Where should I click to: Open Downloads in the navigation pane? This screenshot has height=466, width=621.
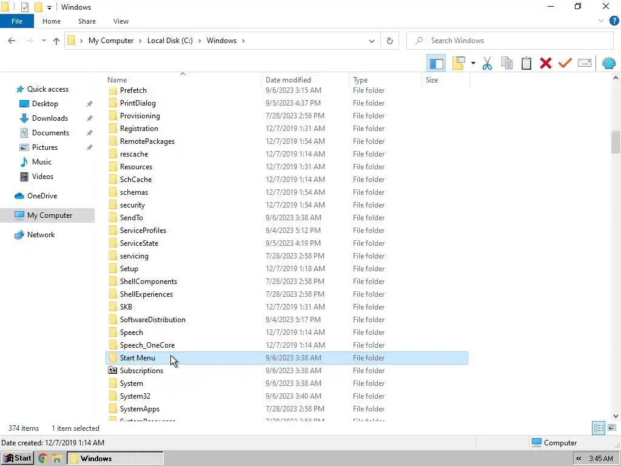pyautogui.click(x=50, y=118)
